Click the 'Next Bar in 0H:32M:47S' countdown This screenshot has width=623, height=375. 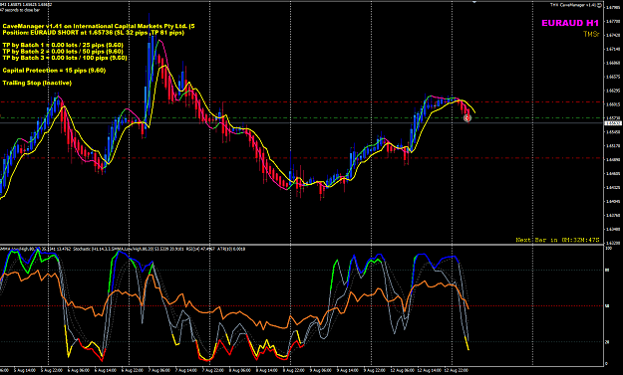(557, 241)
